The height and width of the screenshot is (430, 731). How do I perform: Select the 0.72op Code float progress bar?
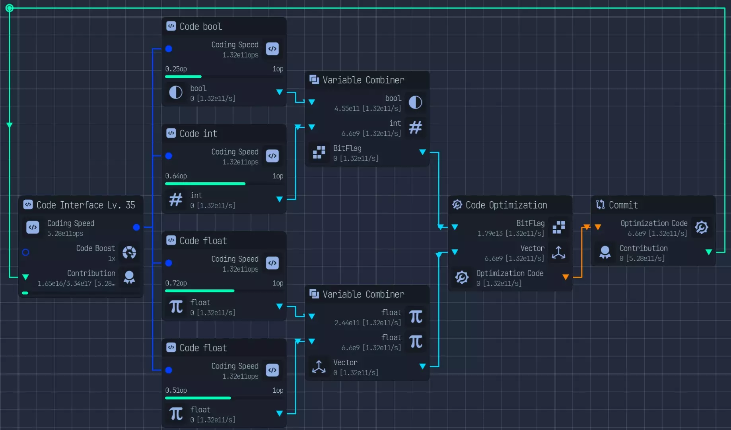pos(224,291)
